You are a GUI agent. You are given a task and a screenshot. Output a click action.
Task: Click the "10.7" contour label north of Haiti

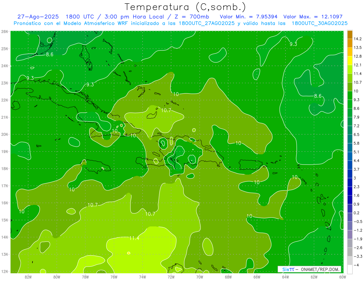point(166,110)
